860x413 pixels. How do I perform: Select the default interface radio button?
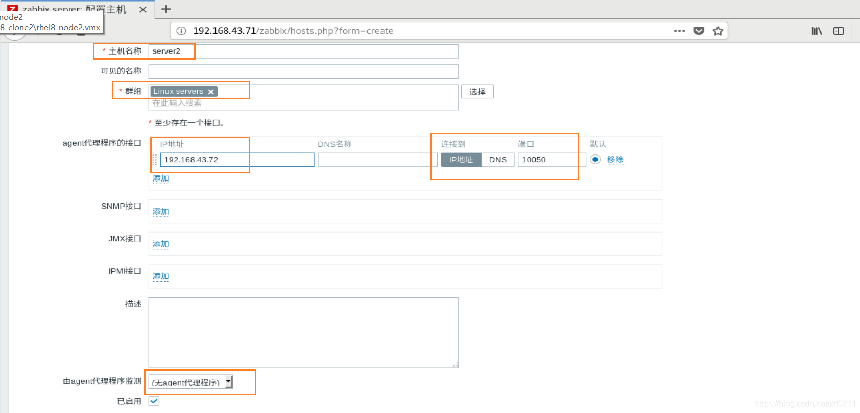(x=595, y=159)
